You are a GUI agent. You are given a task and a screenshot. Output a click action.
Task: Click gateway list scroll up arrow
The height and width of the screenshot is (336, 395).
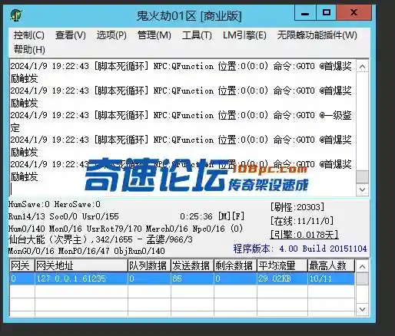tap(362, 267)
